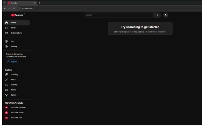Open Trending under Explore
Image resolution: width=206 pixels, height=126 pixels.
(x=17, y=74)
